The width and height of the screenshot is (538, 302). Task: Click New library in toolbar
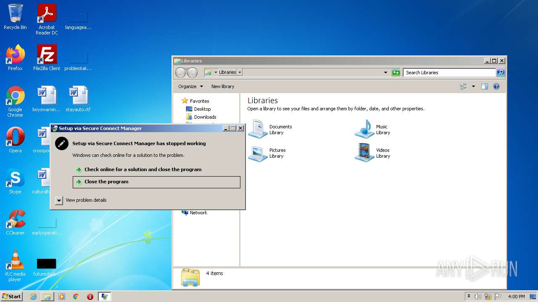[x=223, y=86]
